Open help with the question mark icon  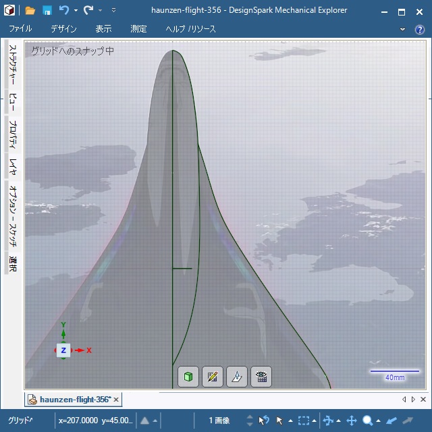coord(420,30)
